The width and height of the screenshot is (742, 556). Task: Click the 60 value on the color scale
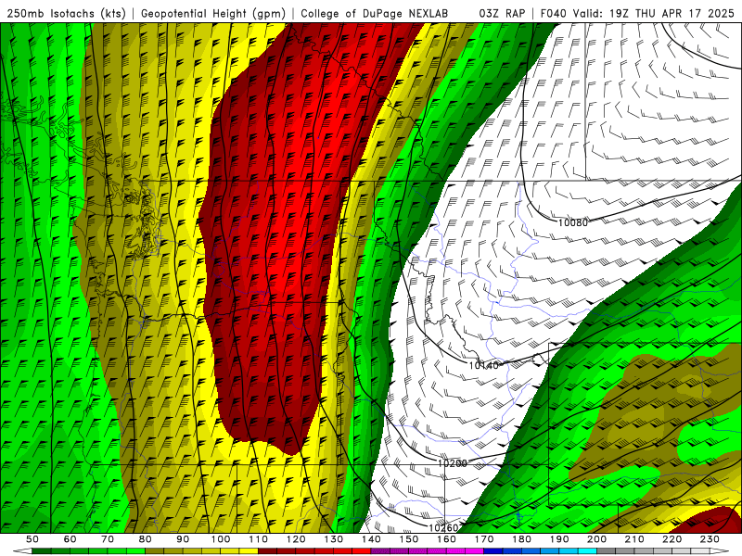(x=70, y=539)
